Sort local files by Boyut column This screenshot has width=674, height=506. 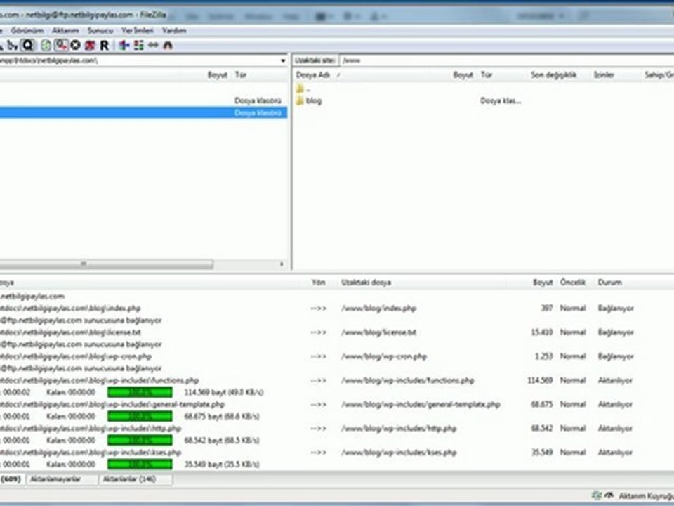(218, 75)
